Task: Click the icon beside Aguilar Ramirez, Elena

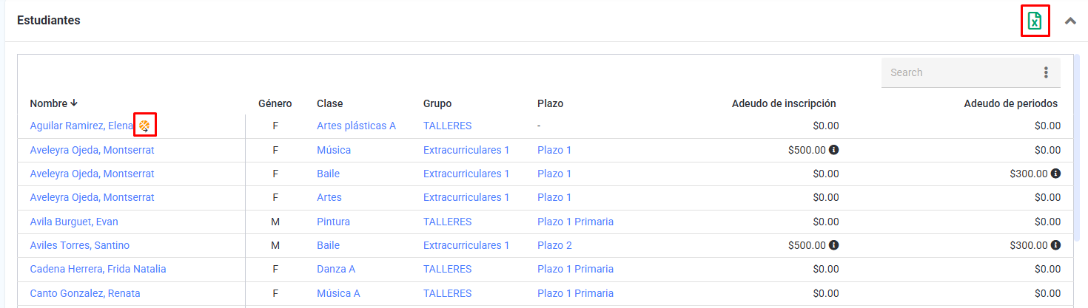Action: click(x=144, y=126)
